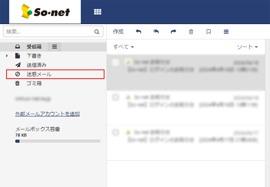Click the search magnifier icon
Image resolution: width=270 pixels, height=187 pixels.
(x=97, y=32)
